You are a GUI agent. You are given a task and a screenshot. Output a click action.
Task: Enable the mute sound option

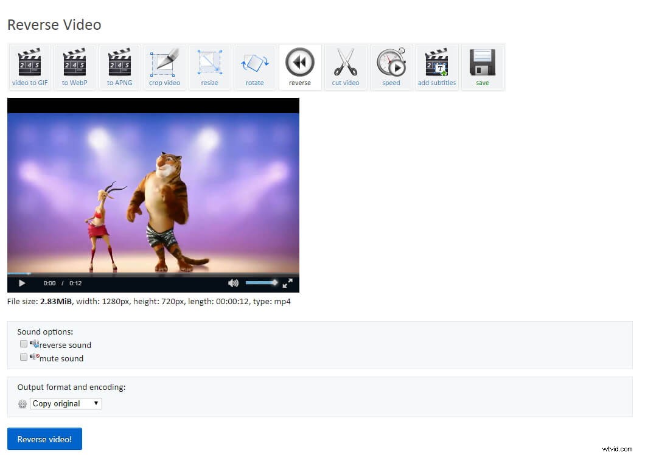[x=24, y=357]
